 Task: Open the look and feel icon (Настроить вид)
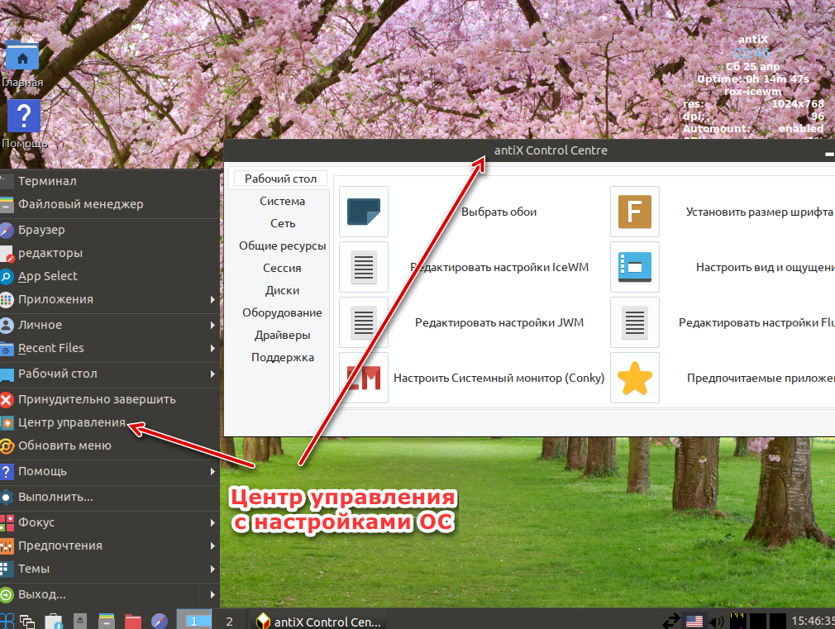click(635, 267)
